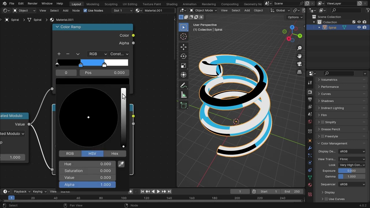Select the Rotate tool in viewport toolbar

(x=184, y=56)
